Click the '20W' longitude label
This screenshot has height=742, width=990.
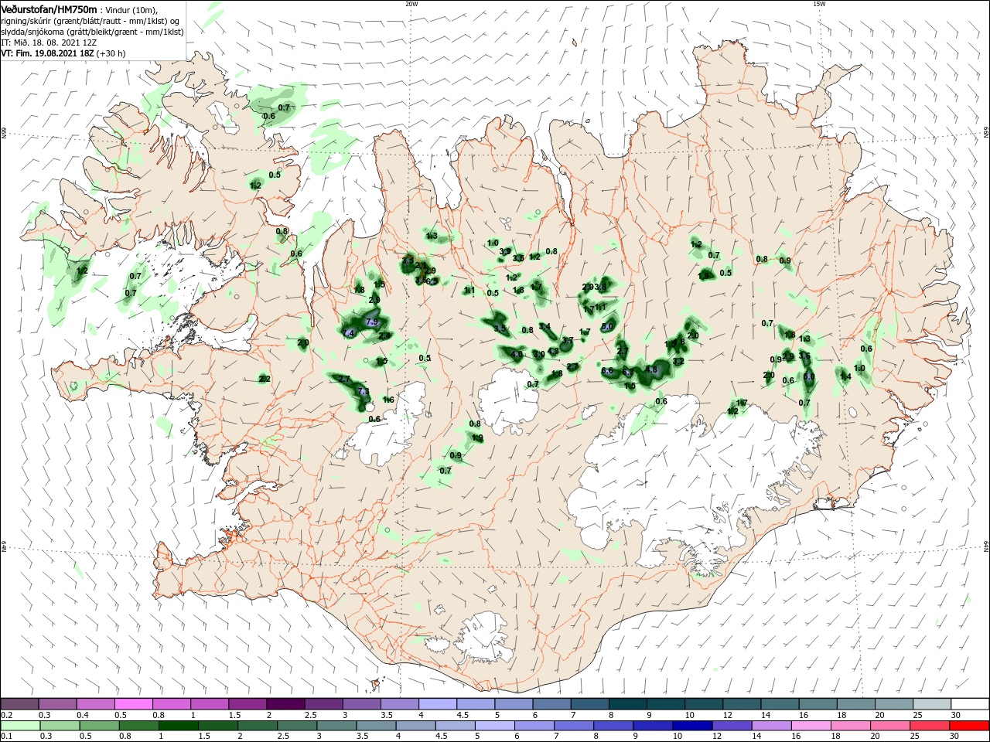pyautogui.click(x=411, y=4)
